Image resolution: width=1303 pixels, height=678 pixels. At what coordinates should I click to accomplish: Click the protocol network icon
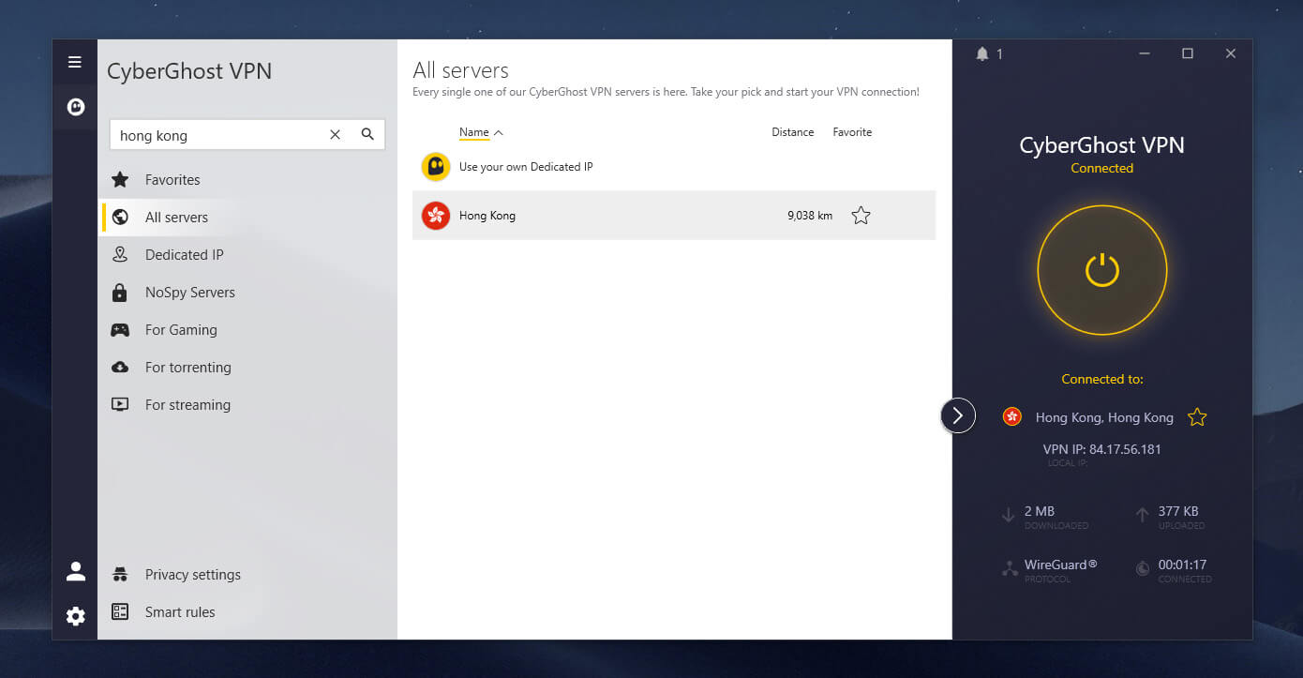point(1010,568)
